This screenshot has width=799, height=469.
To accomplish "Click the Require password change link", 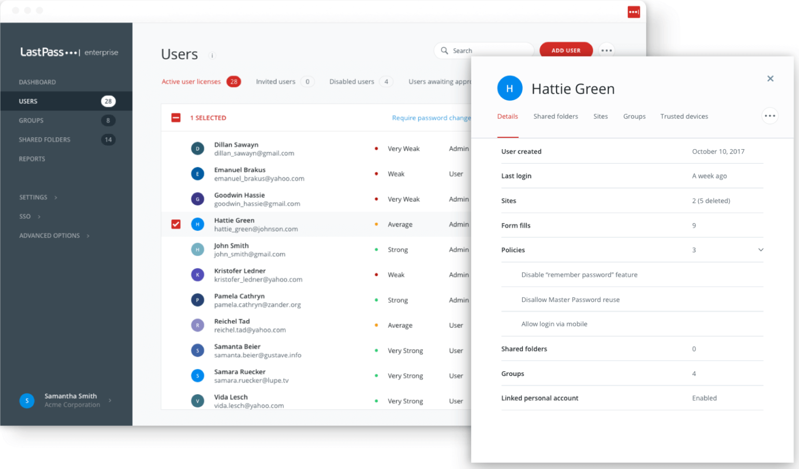I will tap(432, 118).
